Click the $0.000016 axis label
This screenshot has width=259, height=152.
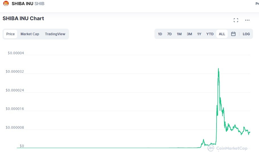15,109
